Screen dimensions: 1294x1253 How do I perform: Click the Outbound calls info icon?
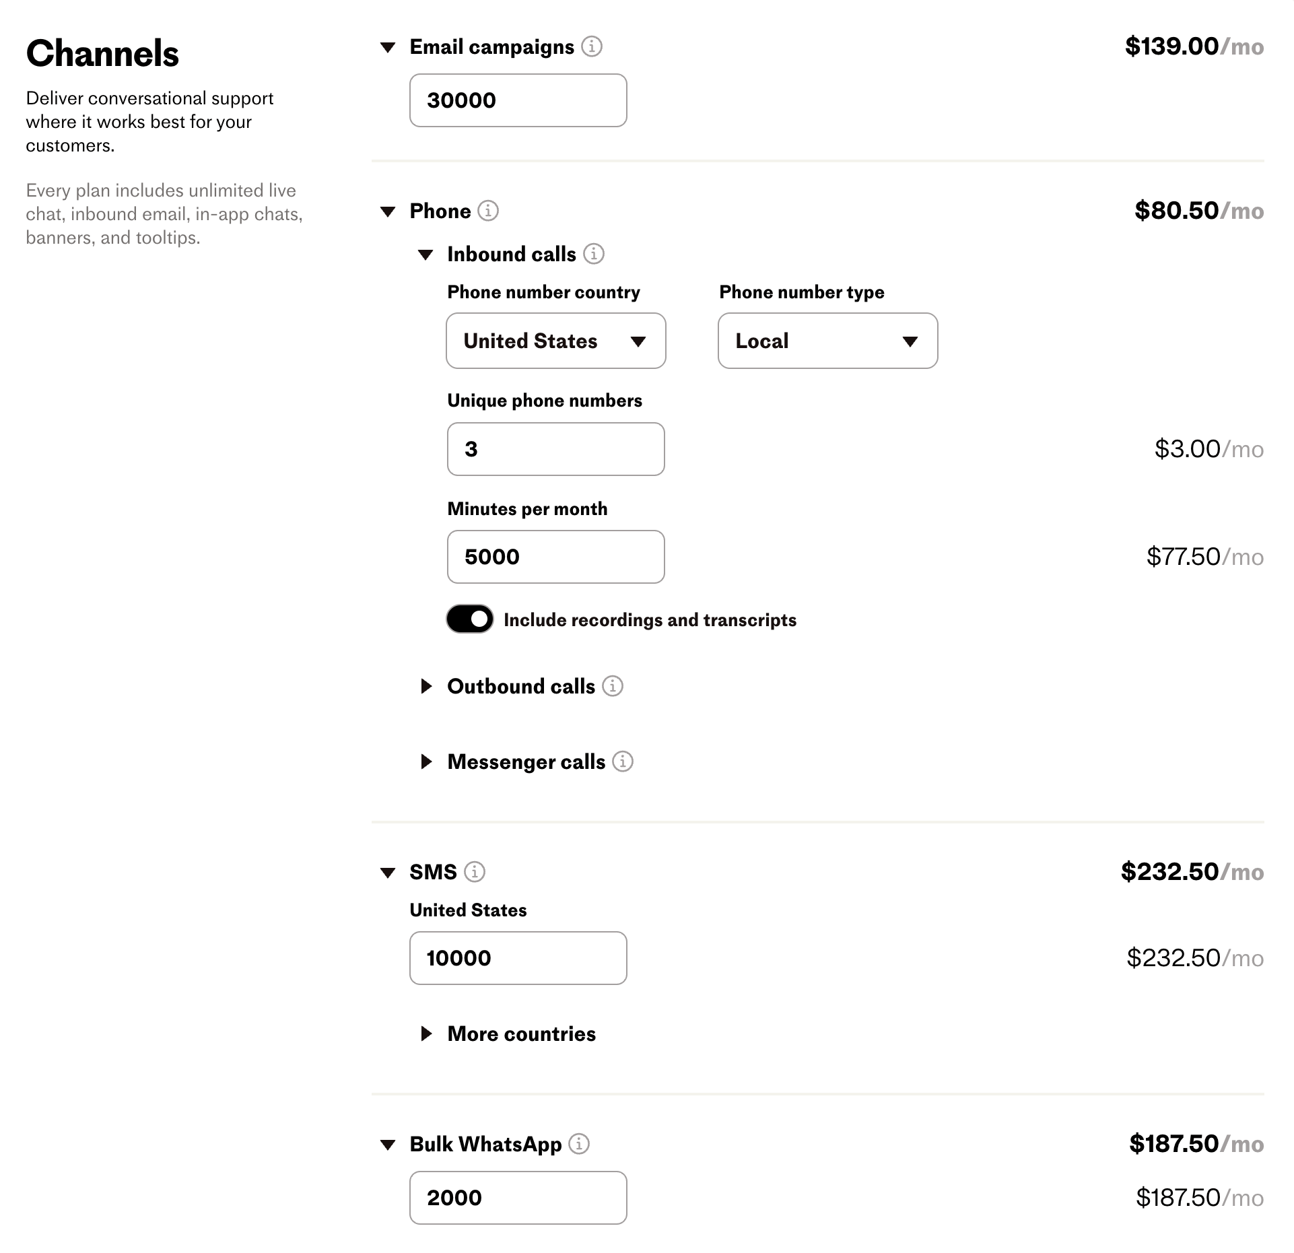pyautogui.click(x=613, y=687)
